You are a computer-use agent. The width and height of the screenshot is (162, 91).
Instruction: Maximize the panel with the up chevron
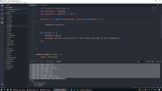tap(155, 61)
